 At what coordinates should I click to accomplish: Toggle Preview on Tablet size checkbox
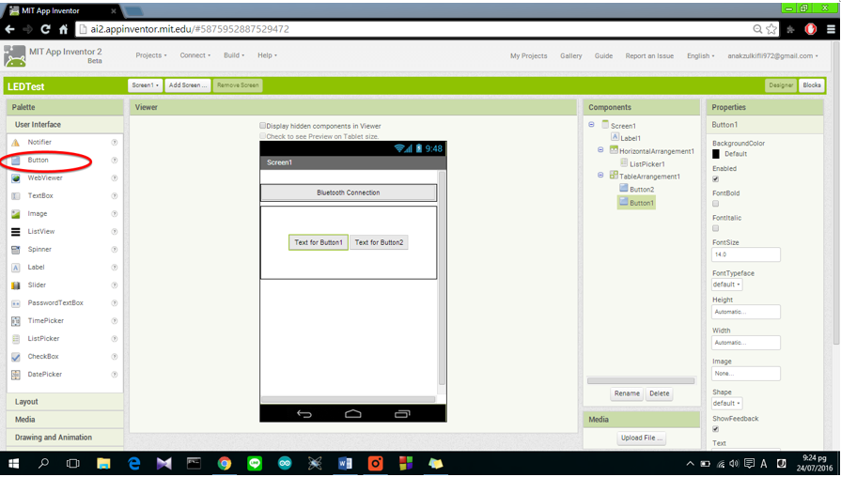pyautogui.click(x=263, y=136)
